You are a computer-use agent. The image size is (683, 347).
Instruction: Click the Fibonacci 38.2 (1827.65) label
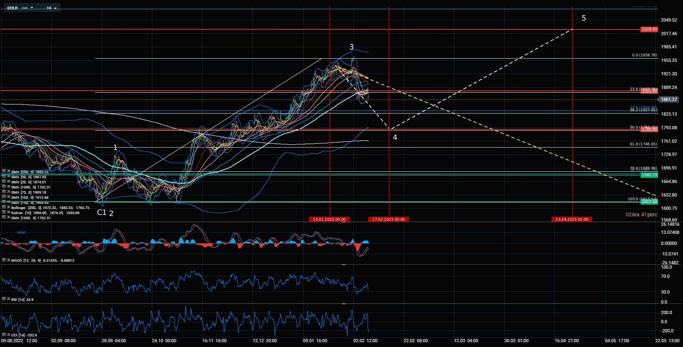point(643,110)
